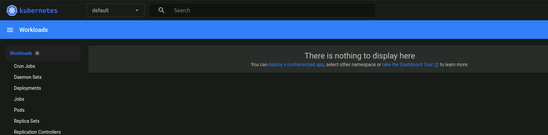Click the namespace dropdown arrow
Image resolution: width=548 pixels, height=135 pixels.
tap(137, 10)
